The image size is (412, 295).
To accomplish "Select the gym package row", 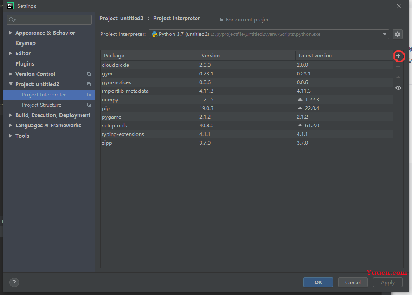I will 247,73.
